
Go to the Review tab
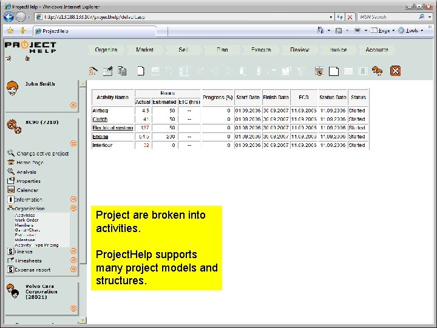300,50
